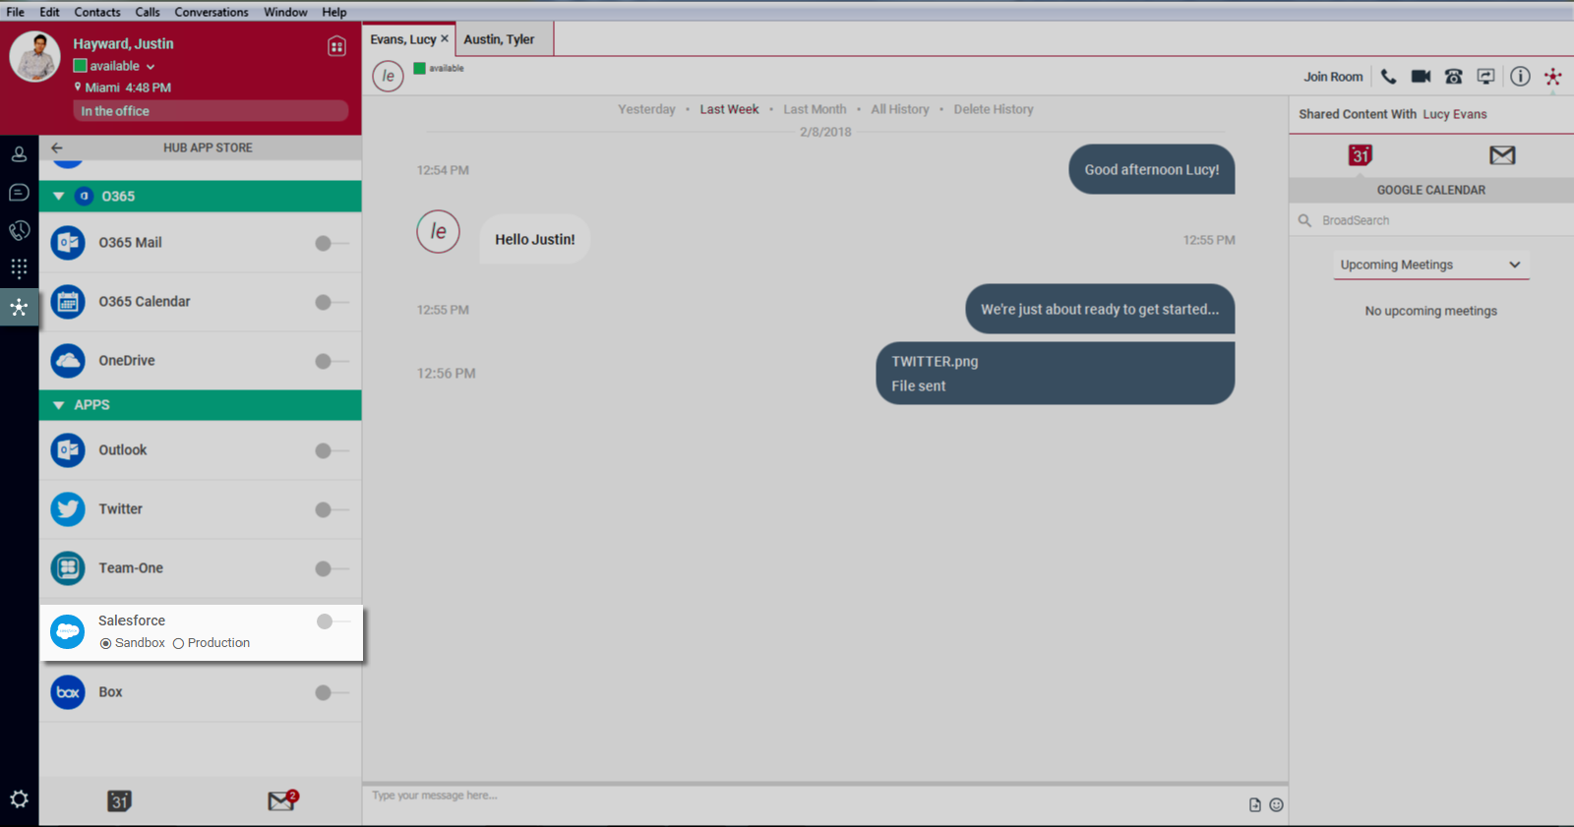Start a video call with Lucy Evans
Image resolution: width=1574 pixels, height=827 pixels.
pyautogui.click(x=1421, y=76)
